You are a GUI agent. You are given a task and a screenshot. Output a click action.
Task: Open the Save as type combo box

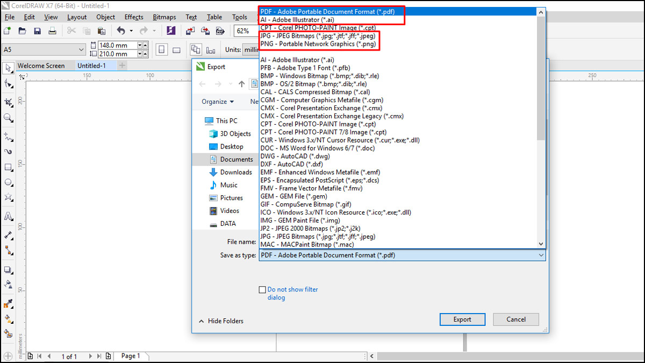(x=402, y=255)
